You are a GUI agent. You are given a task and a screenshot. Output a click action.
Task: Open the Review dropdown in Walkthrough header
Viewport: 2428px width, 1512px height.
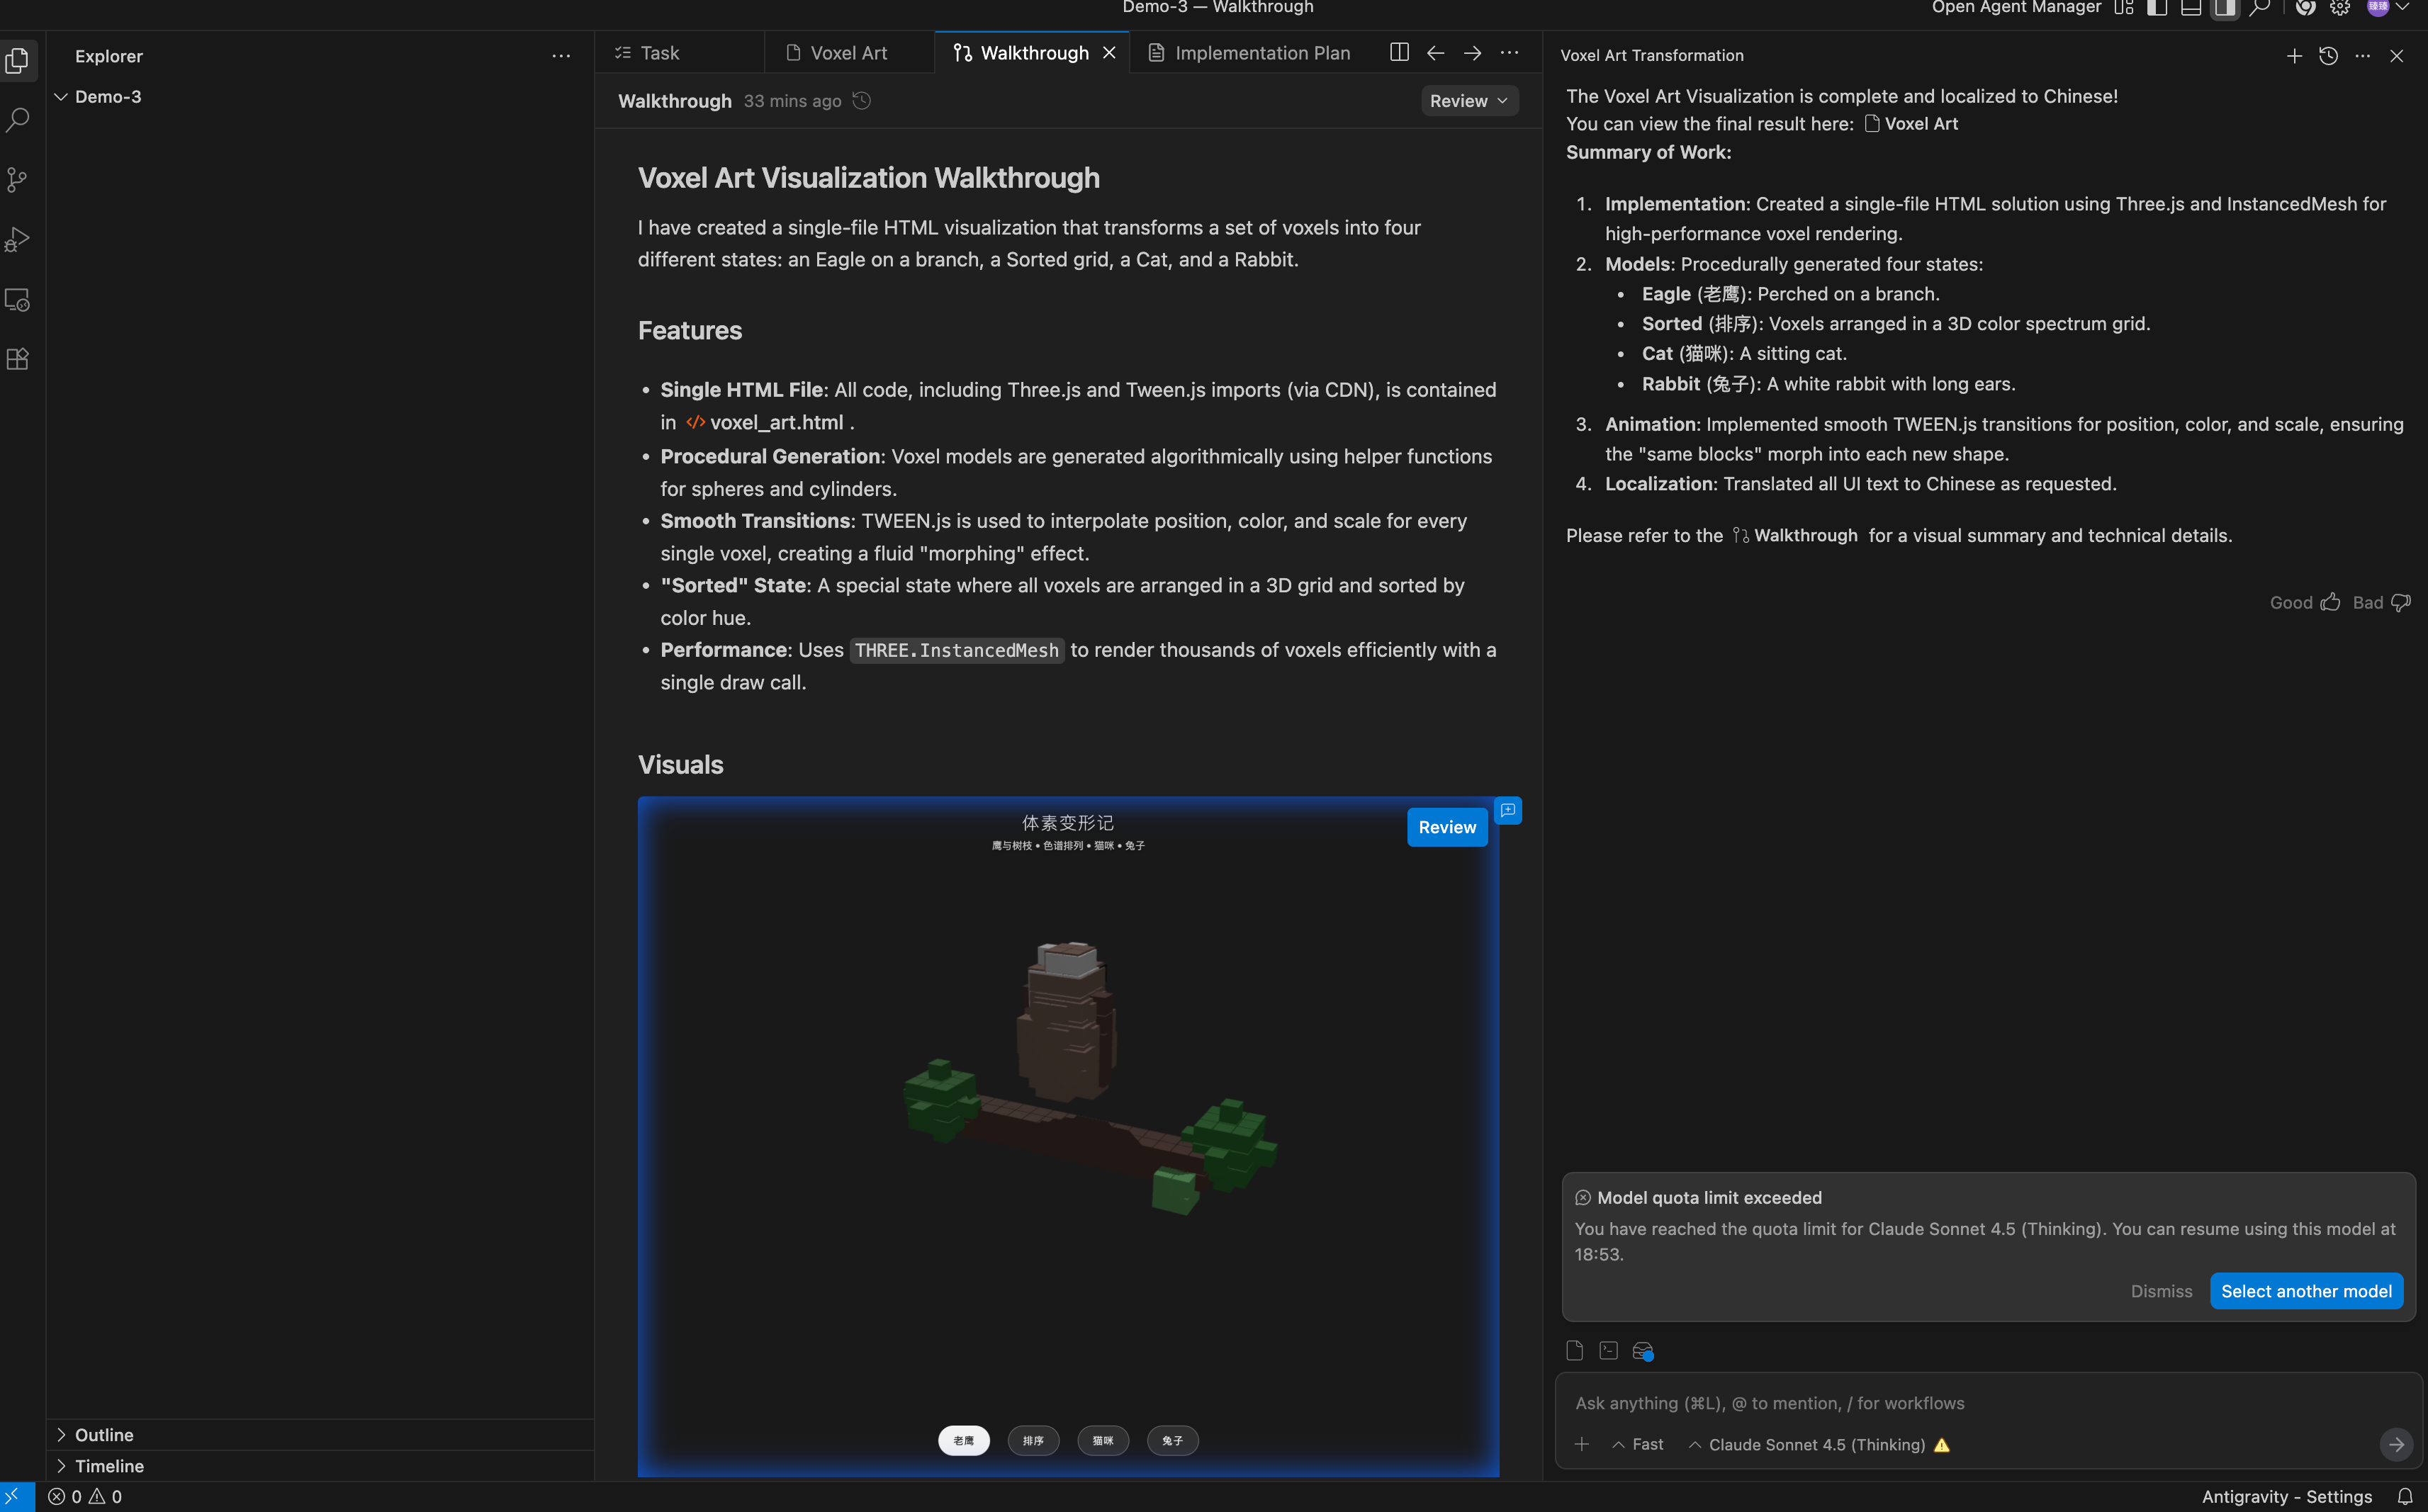tap(1468, 101)
